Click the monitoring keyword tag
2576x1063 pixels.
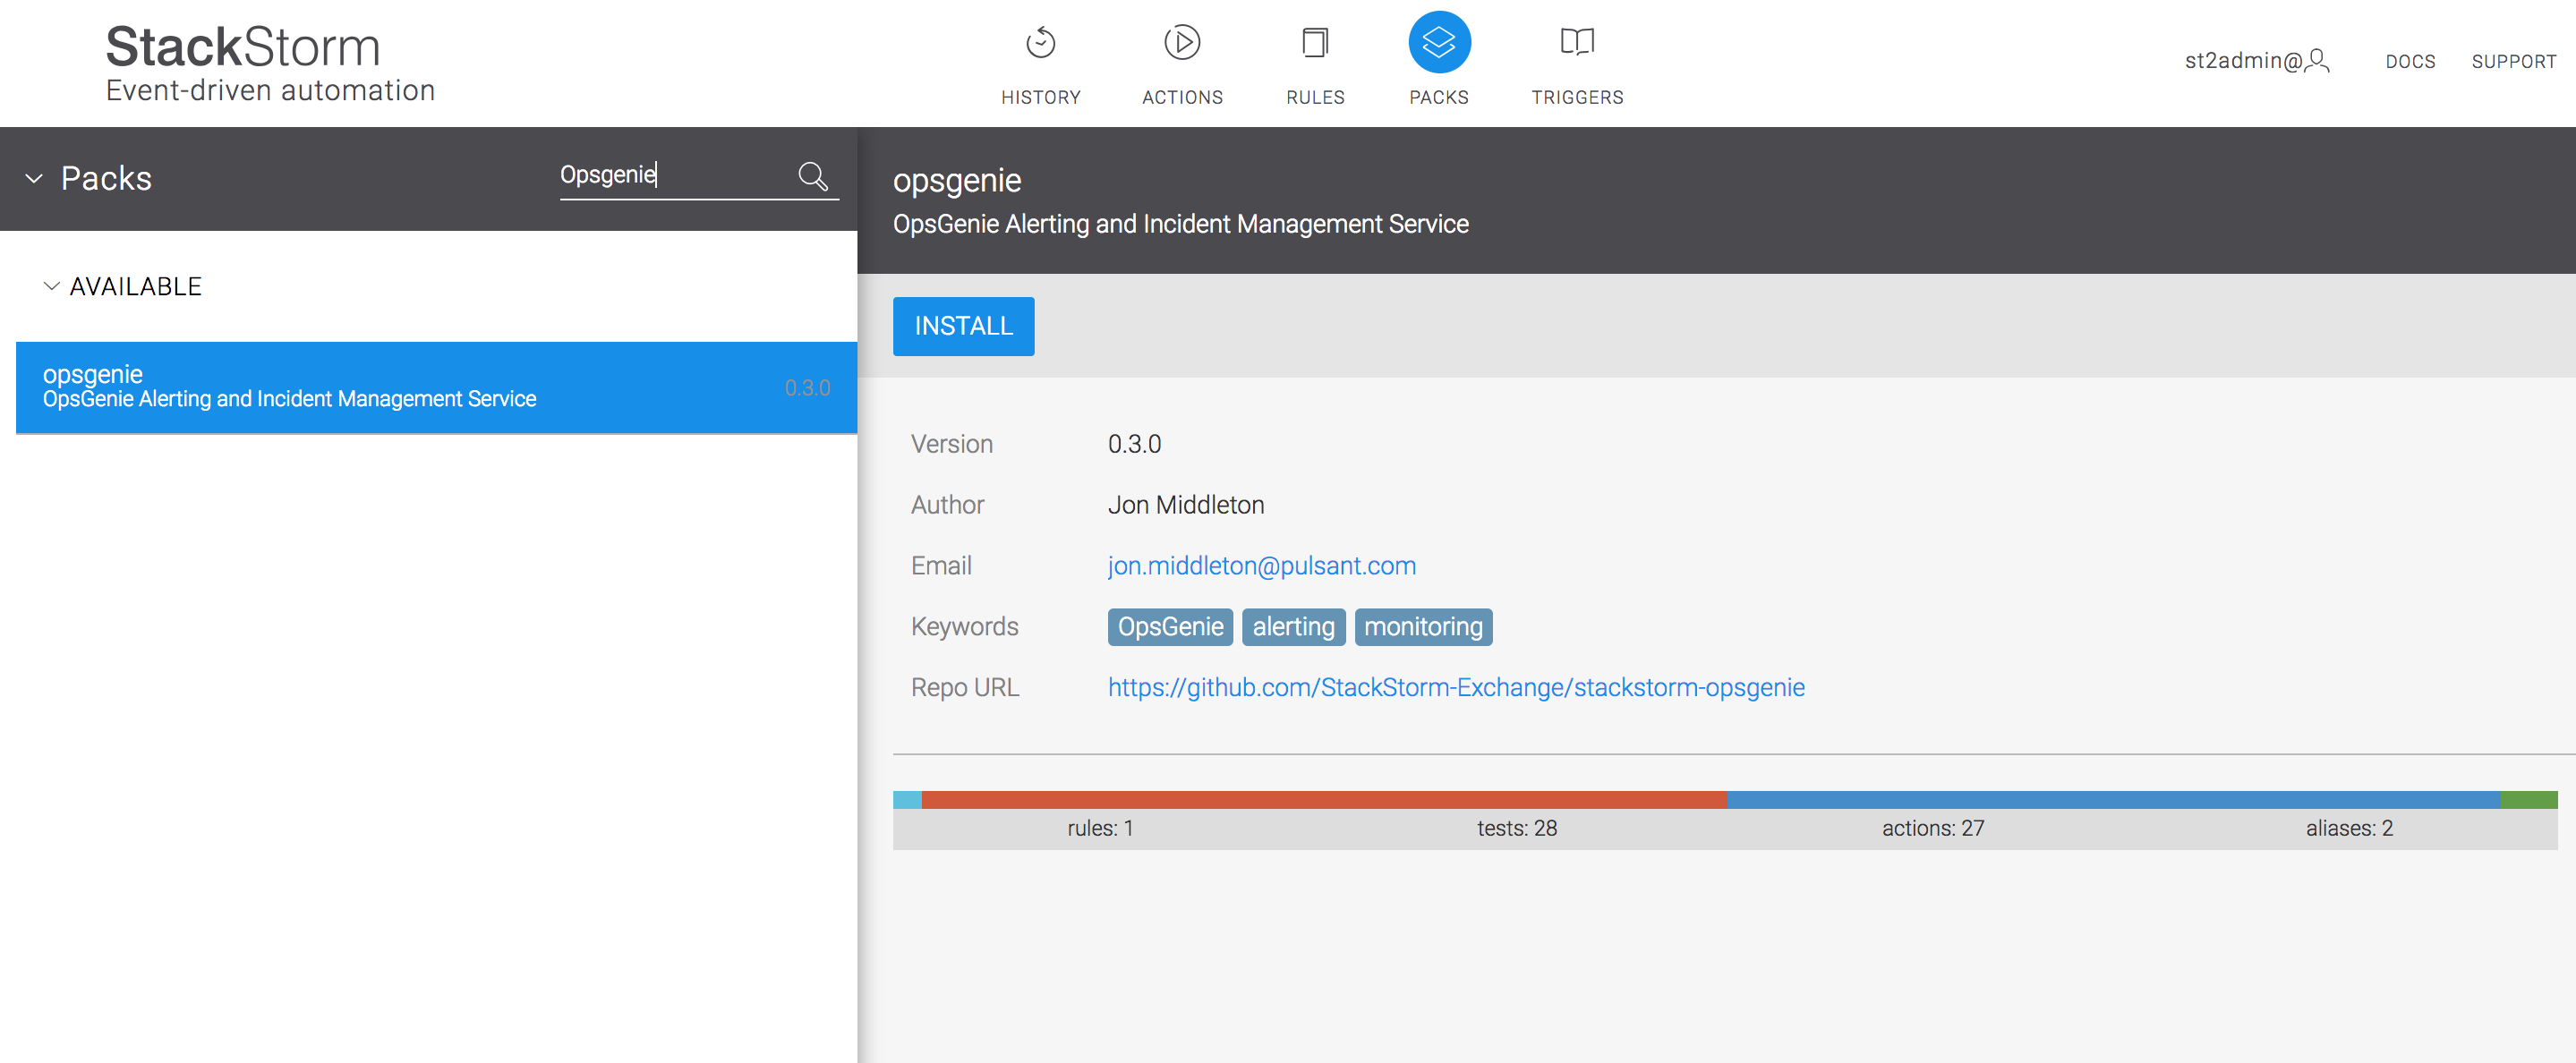(1422, 627)
